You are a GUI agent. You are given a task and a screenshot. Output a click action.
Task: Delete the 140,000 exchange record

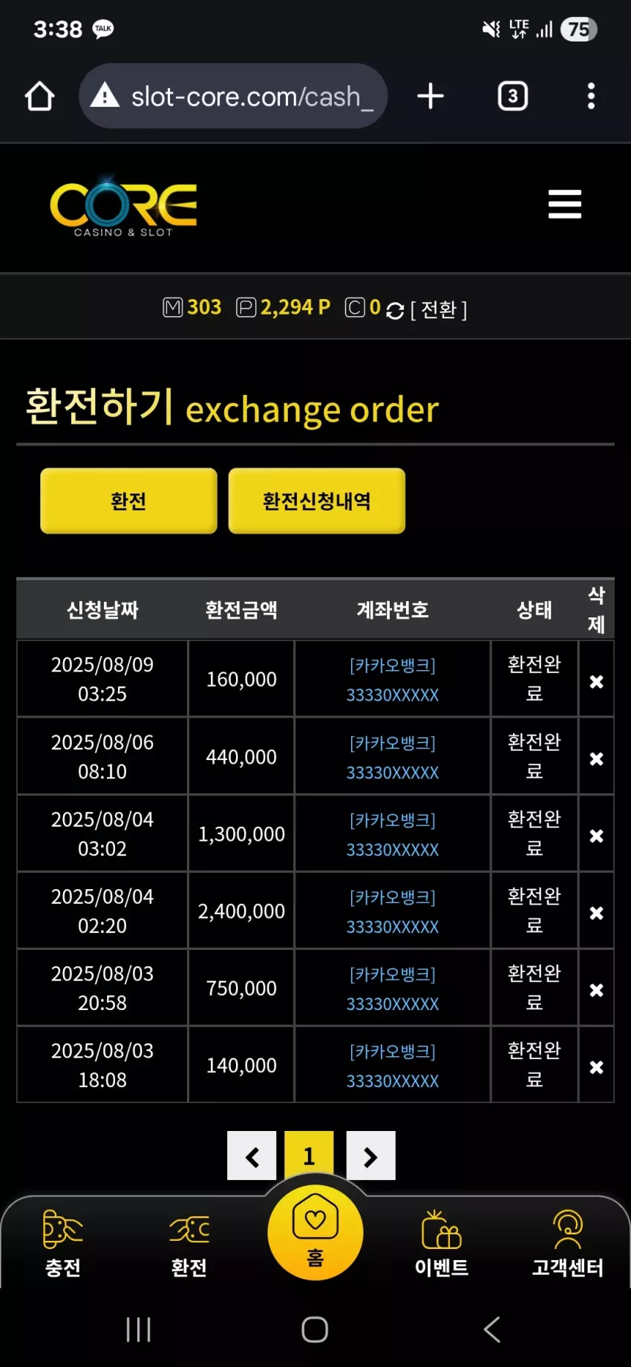[596, 1067]
